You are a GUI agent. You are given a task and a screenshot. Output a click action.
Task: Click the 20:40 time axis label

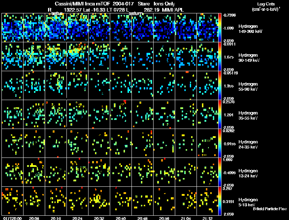(121, 218)
